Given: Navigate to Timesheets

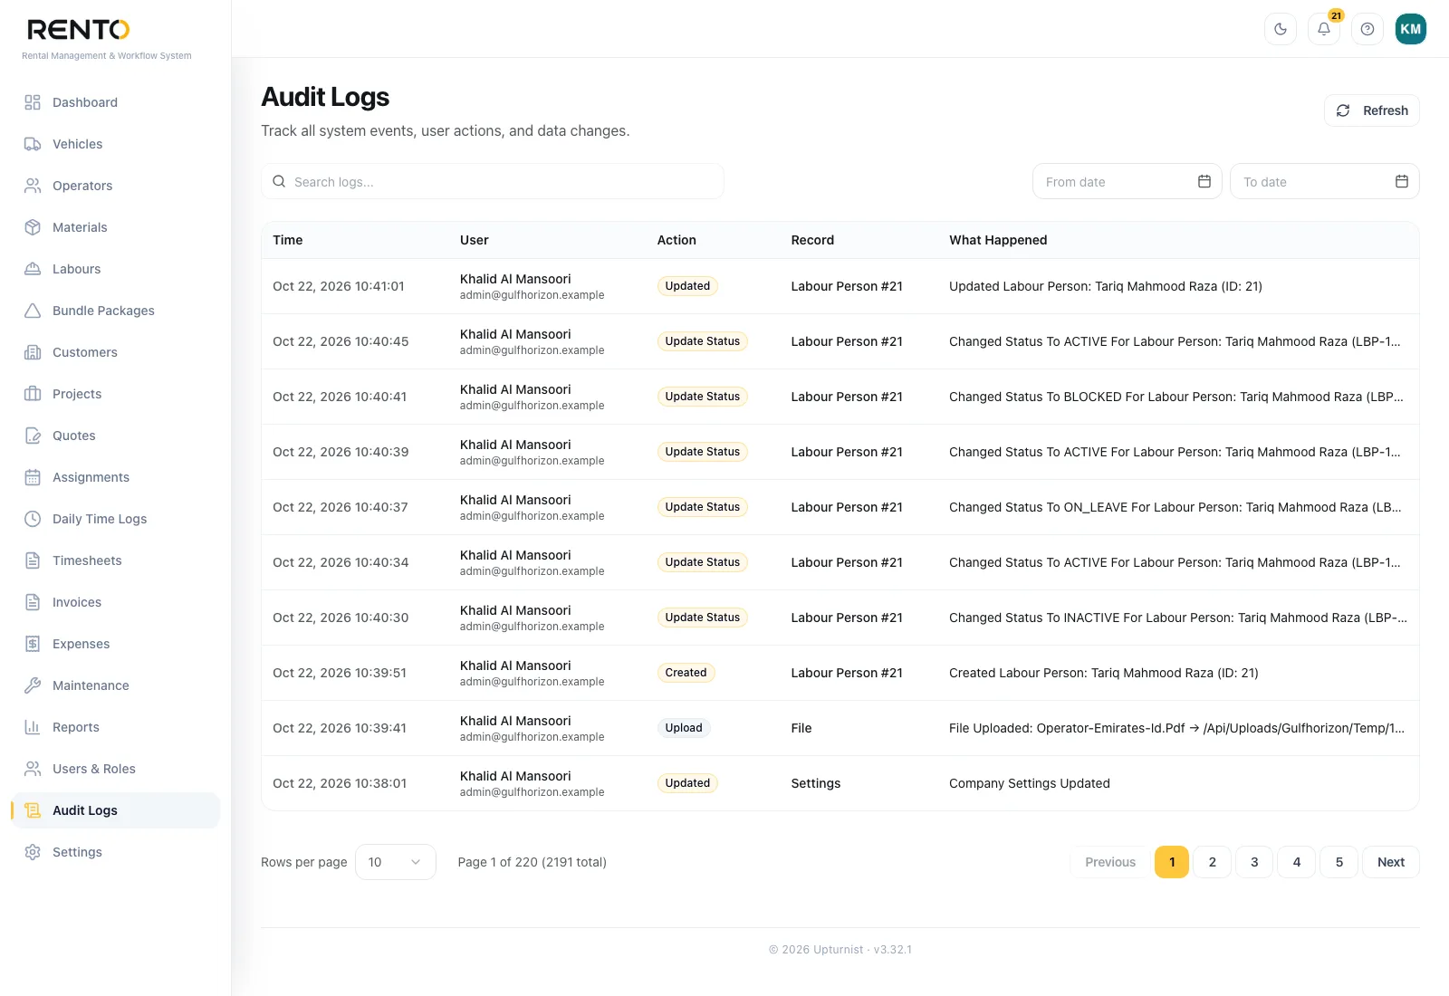Looking at the screenshot, I should (116, 560).
